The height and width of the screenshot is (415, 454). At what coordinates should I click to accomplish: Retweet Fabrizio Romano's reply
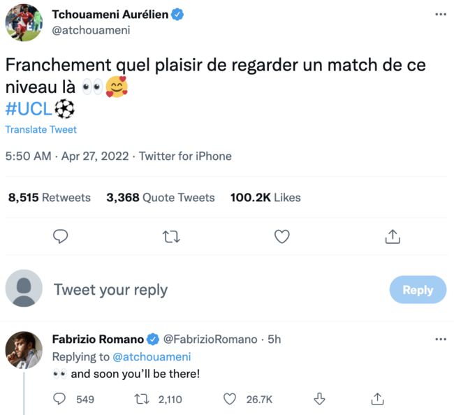[140, 399]
